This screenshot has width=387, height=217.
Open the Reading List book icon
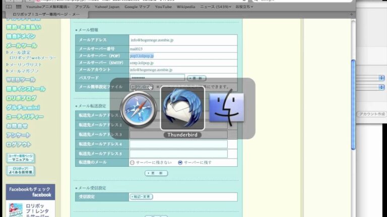point(9,7)
